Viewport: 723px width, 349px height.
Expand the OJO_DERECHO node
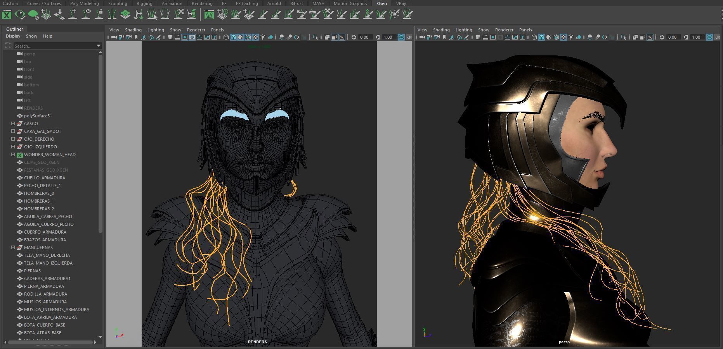coord(13,139)
